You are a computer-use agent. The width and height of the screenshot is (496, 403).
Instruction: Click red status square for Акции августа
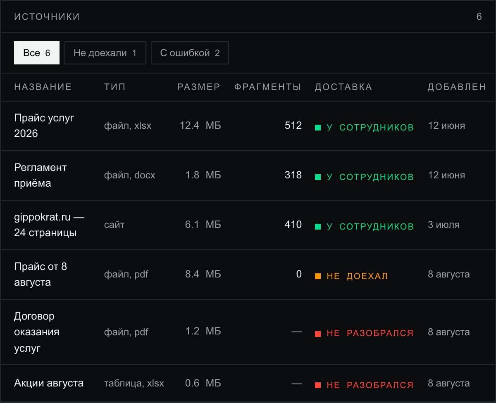[x=318, y=385]
